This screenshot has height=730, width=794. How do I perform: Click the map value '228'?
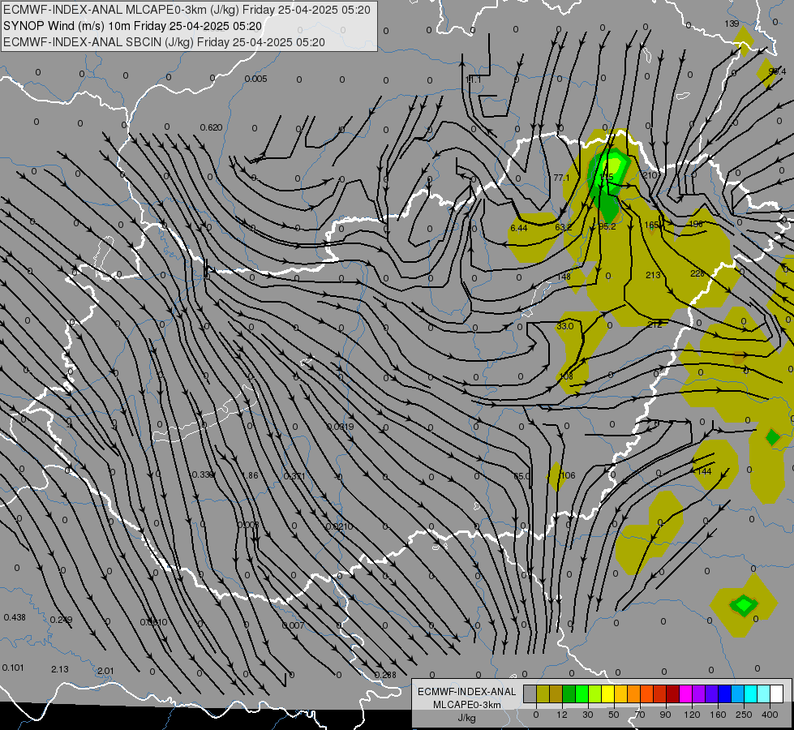697,273
